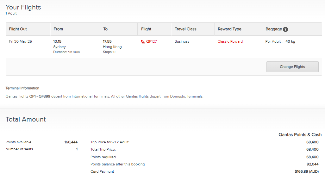
Task: Click the arrival time 17:55
Action: [107, 41]
